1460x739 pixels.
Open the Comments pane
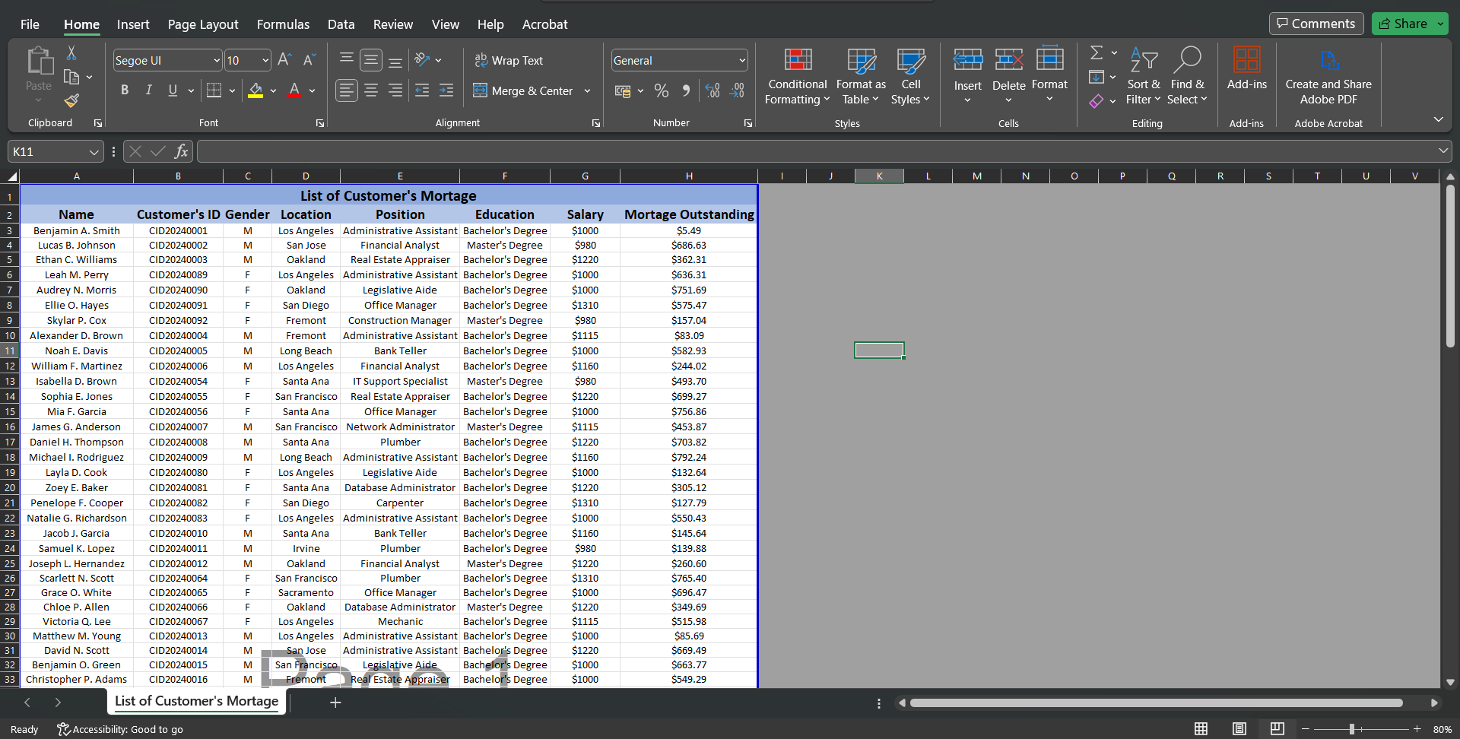1316,24
